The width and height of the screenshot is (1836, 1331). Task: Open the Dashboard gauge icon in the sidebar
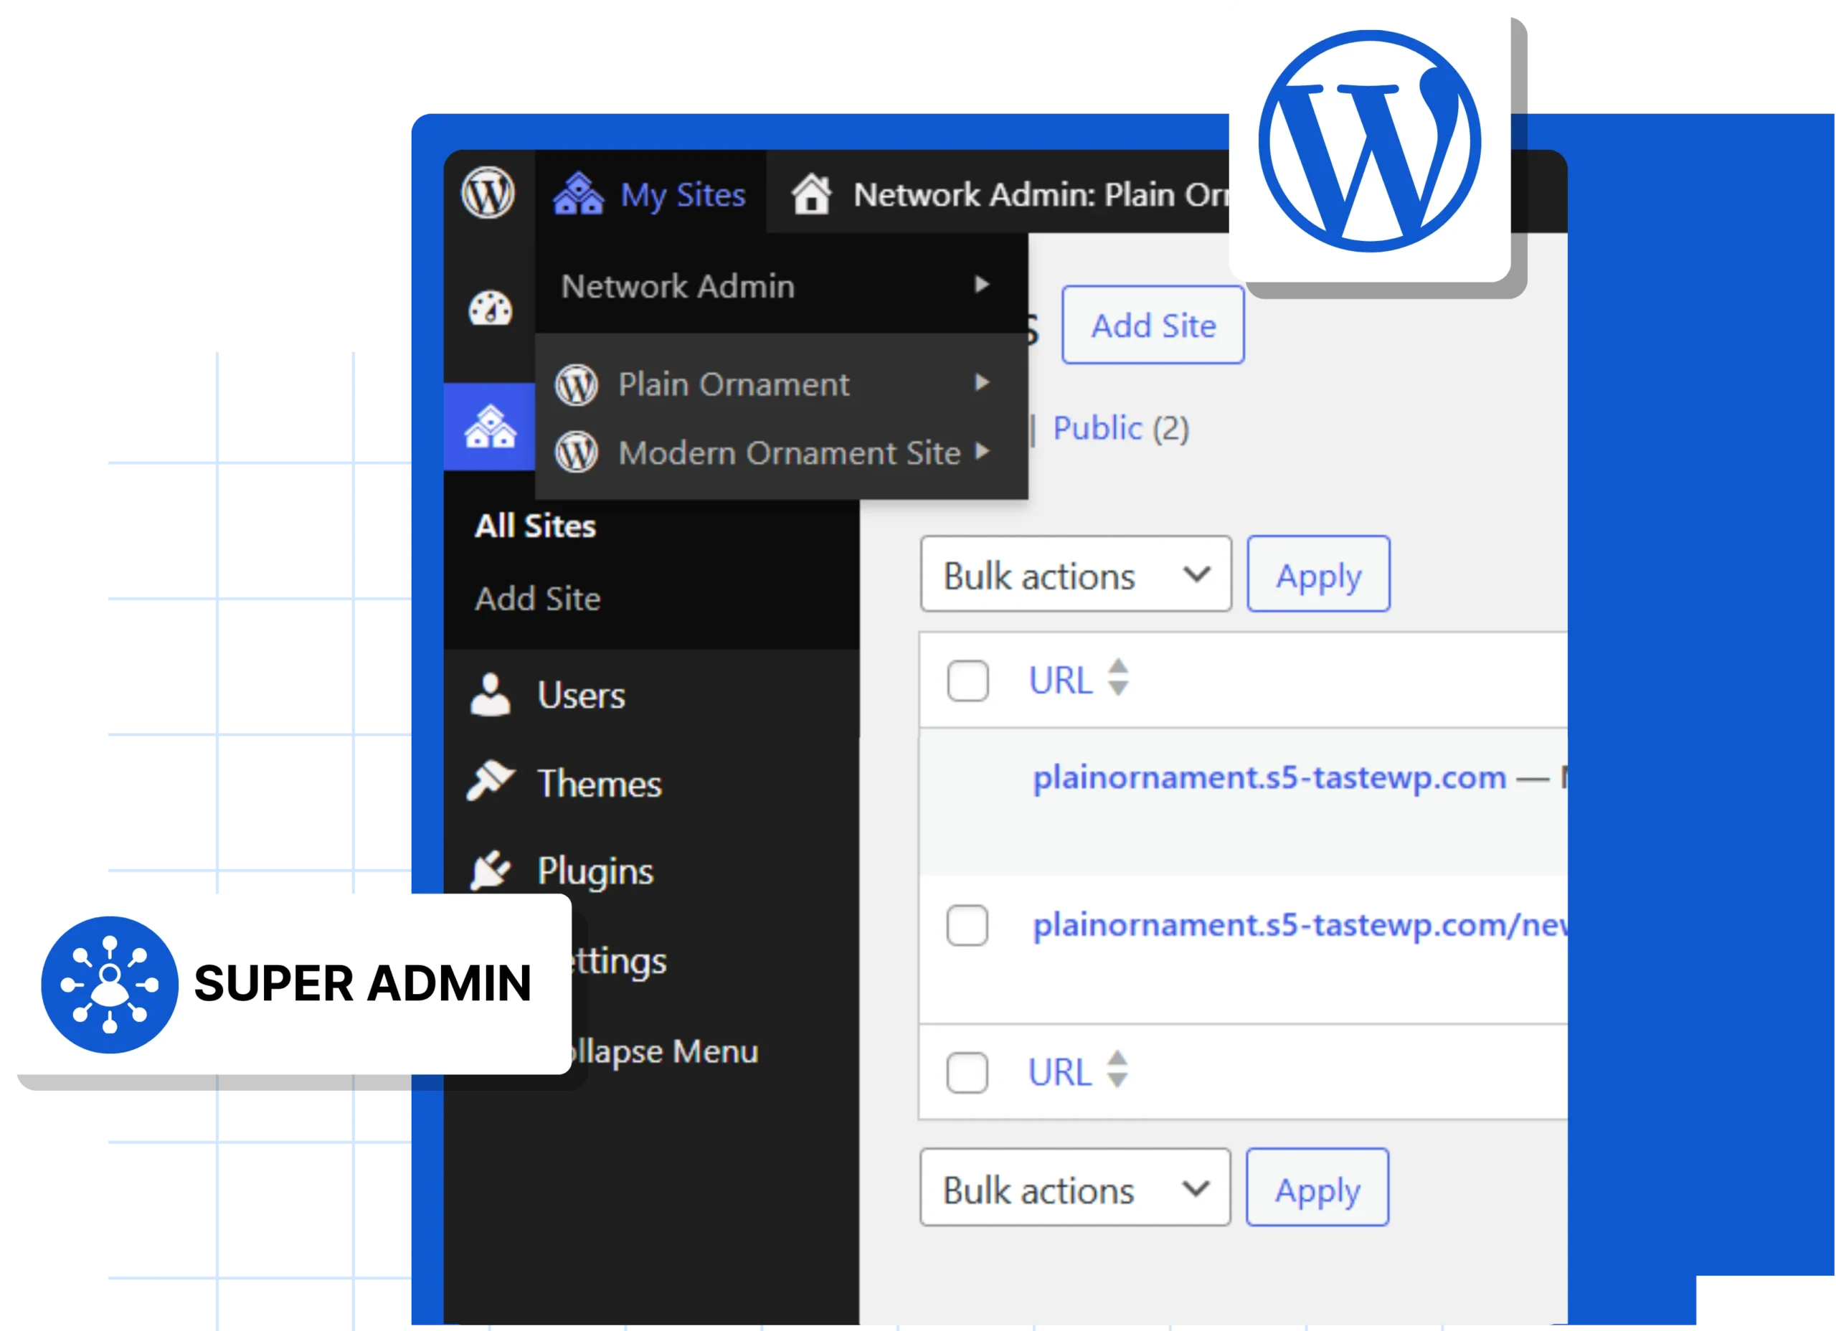(x=491, y=308)
